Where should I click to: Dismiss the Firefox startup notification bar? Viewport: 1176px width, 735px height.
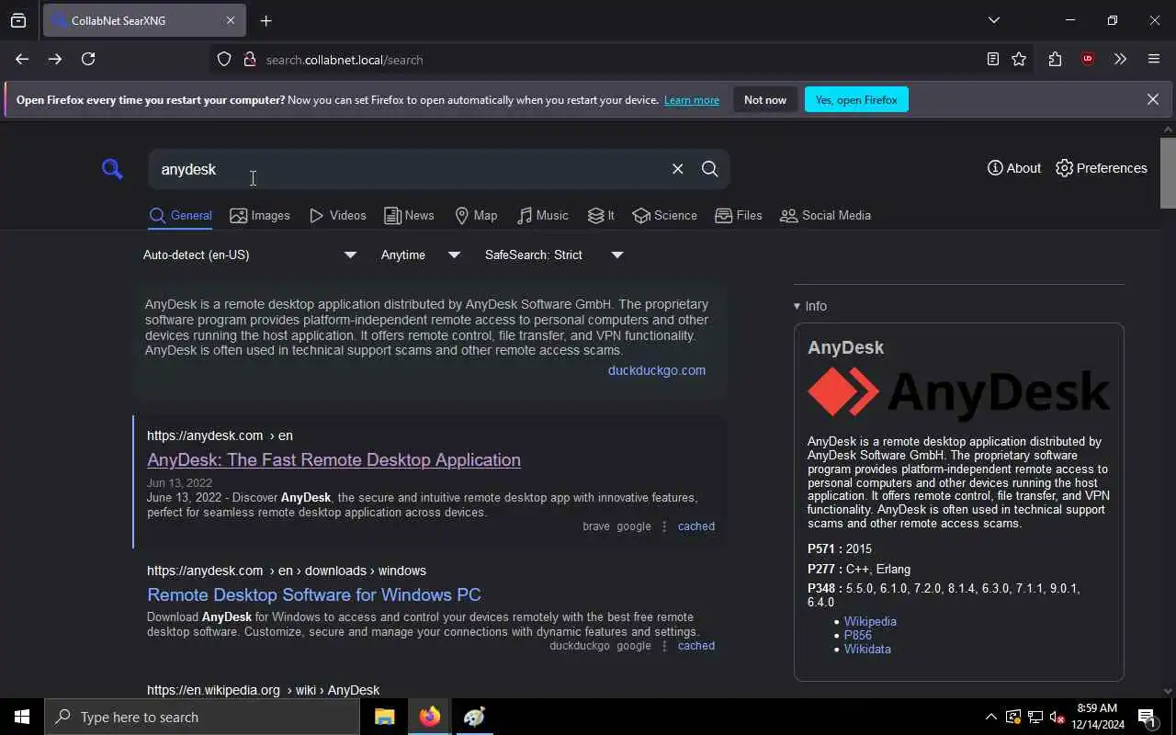pyautogui.click(x=1153, y=99)
